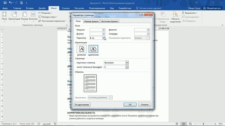Launch the Параметры страницы dialog launcher arrow

(x=66, y=25)
